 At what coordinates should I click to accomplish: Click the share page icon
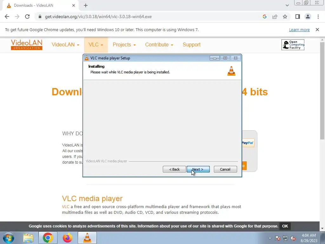(x=275, y=17)
